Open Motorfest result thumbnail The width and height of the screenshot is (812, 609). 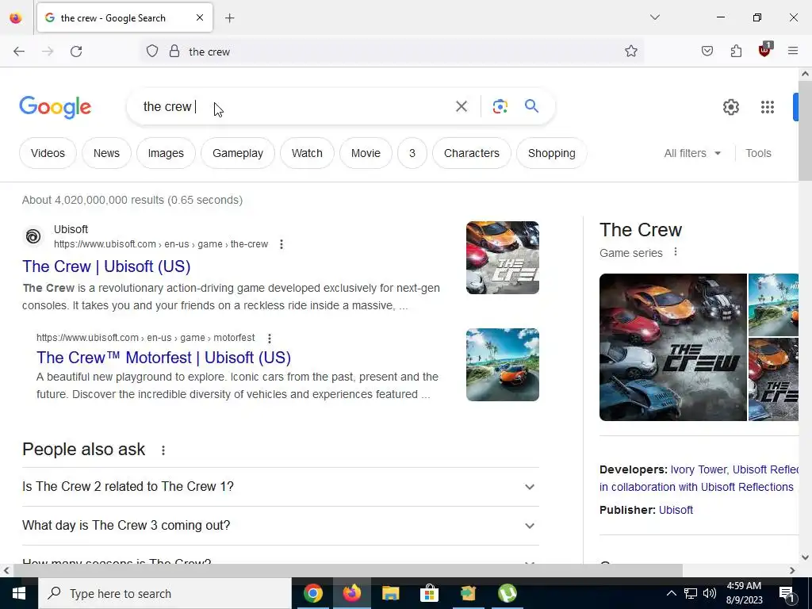pyautogui.click(x=502, y=365)
